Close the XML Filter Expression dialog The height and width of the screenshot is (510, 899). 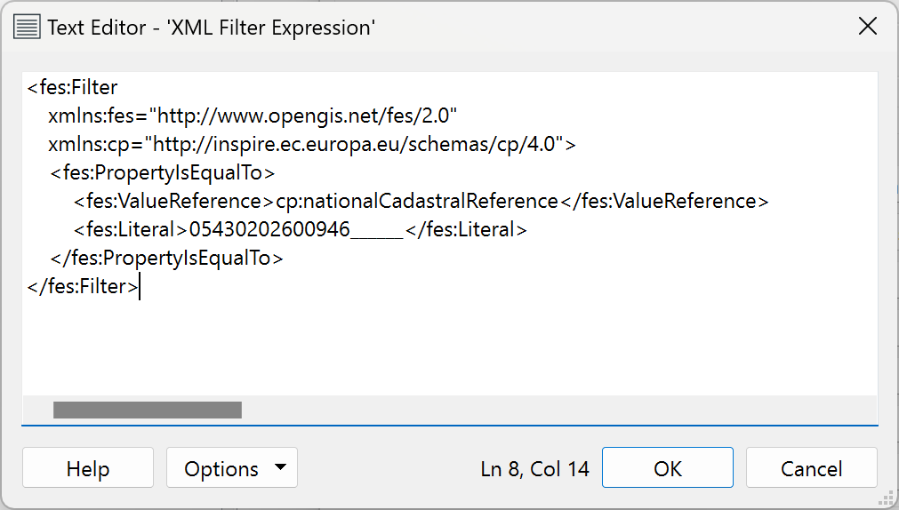(x=868, y=26)
